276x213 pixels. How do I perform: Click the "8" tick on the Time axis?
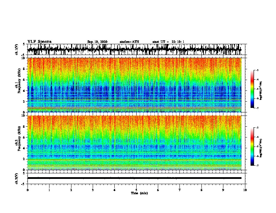[201, 190]
